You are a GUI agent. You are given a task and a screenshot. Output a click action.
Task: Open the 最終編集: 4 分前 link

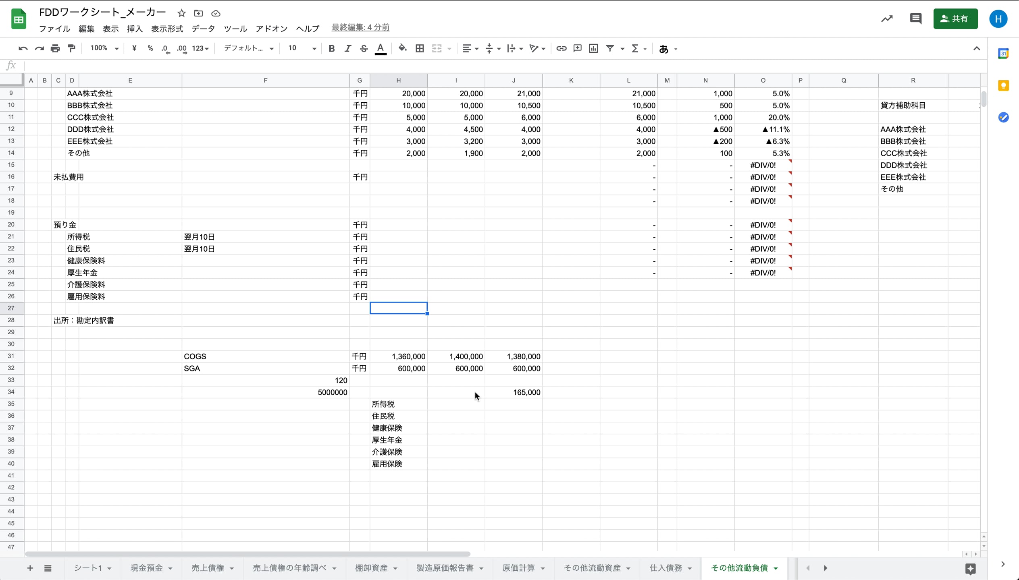360,27
